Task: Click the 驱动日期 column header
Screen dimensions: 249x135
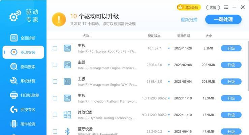Action: [184, 36]
